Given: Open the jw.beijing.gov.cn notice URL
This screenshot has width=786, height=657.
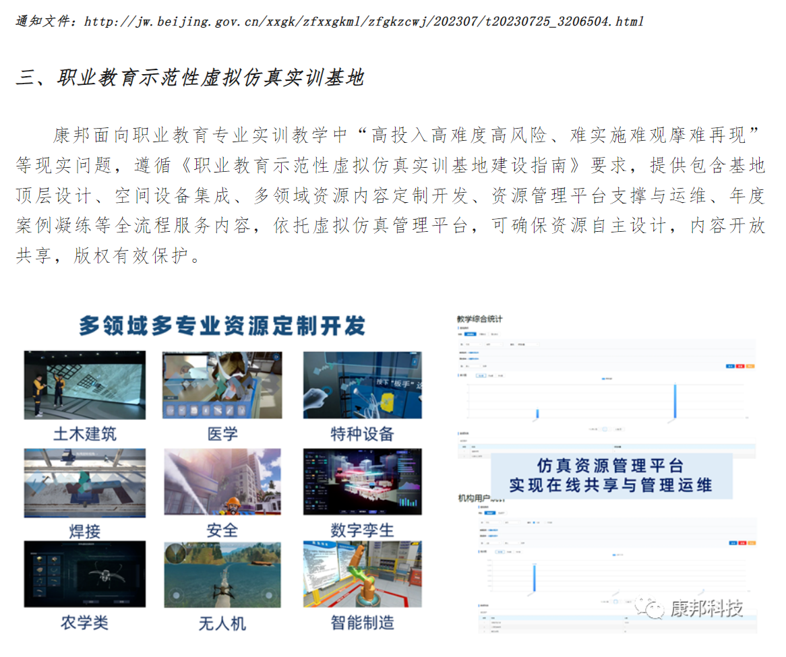Looking at the screenshot, I should pyautogui.click(x=363, y=22).
